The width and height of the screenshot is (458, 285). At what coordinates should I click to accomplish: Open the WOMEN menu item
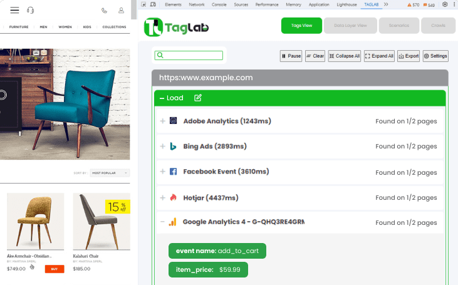point(65,27)
